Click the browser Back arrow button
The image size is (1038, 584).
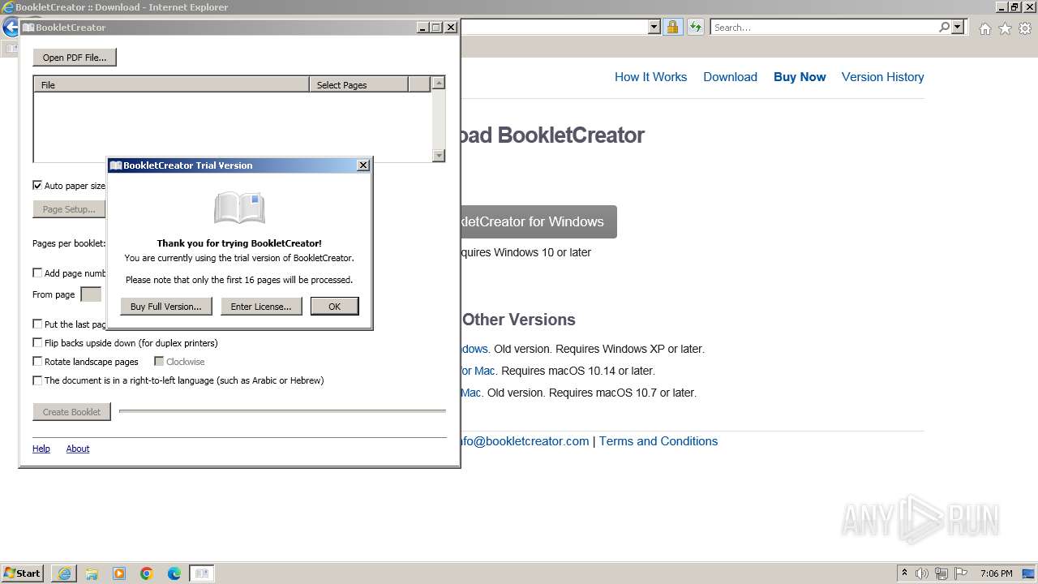click(x=11, y=27)
